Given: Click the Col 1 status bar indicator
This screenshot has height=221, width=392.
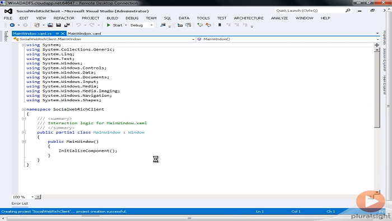Looking at the screenshot, I should [x=296, y=211].
